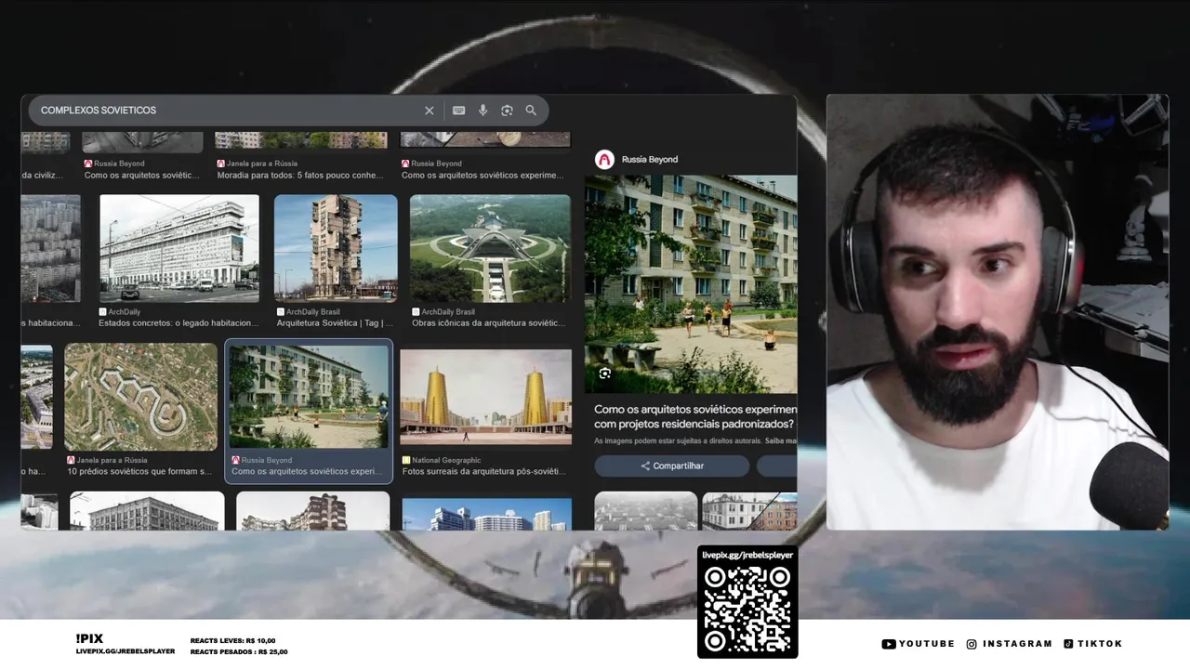
Task: Click the 'livepix.gg/jrebelsplayer' text above QR code
Action: [x=747, y=555]
